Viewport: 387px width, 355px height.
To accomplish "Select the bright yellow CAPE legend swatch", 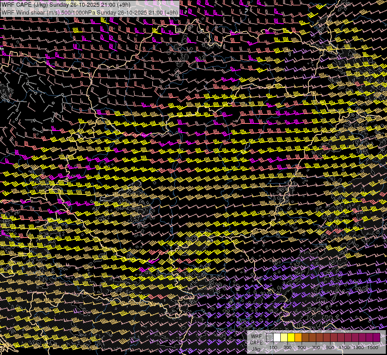I will tap(291, 338).
